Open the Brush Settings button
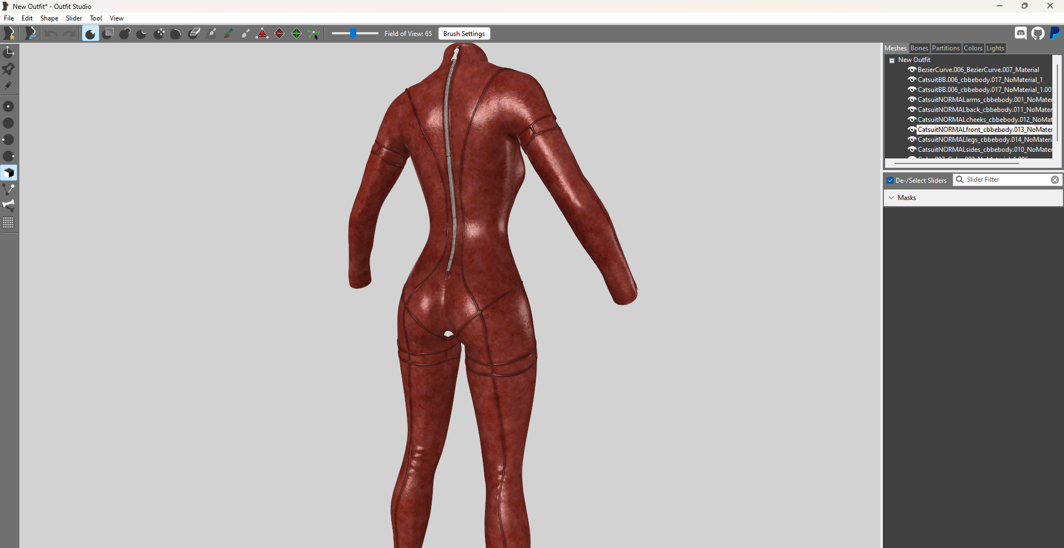This screenshot has height=548, width=1064. pos(464,34)
